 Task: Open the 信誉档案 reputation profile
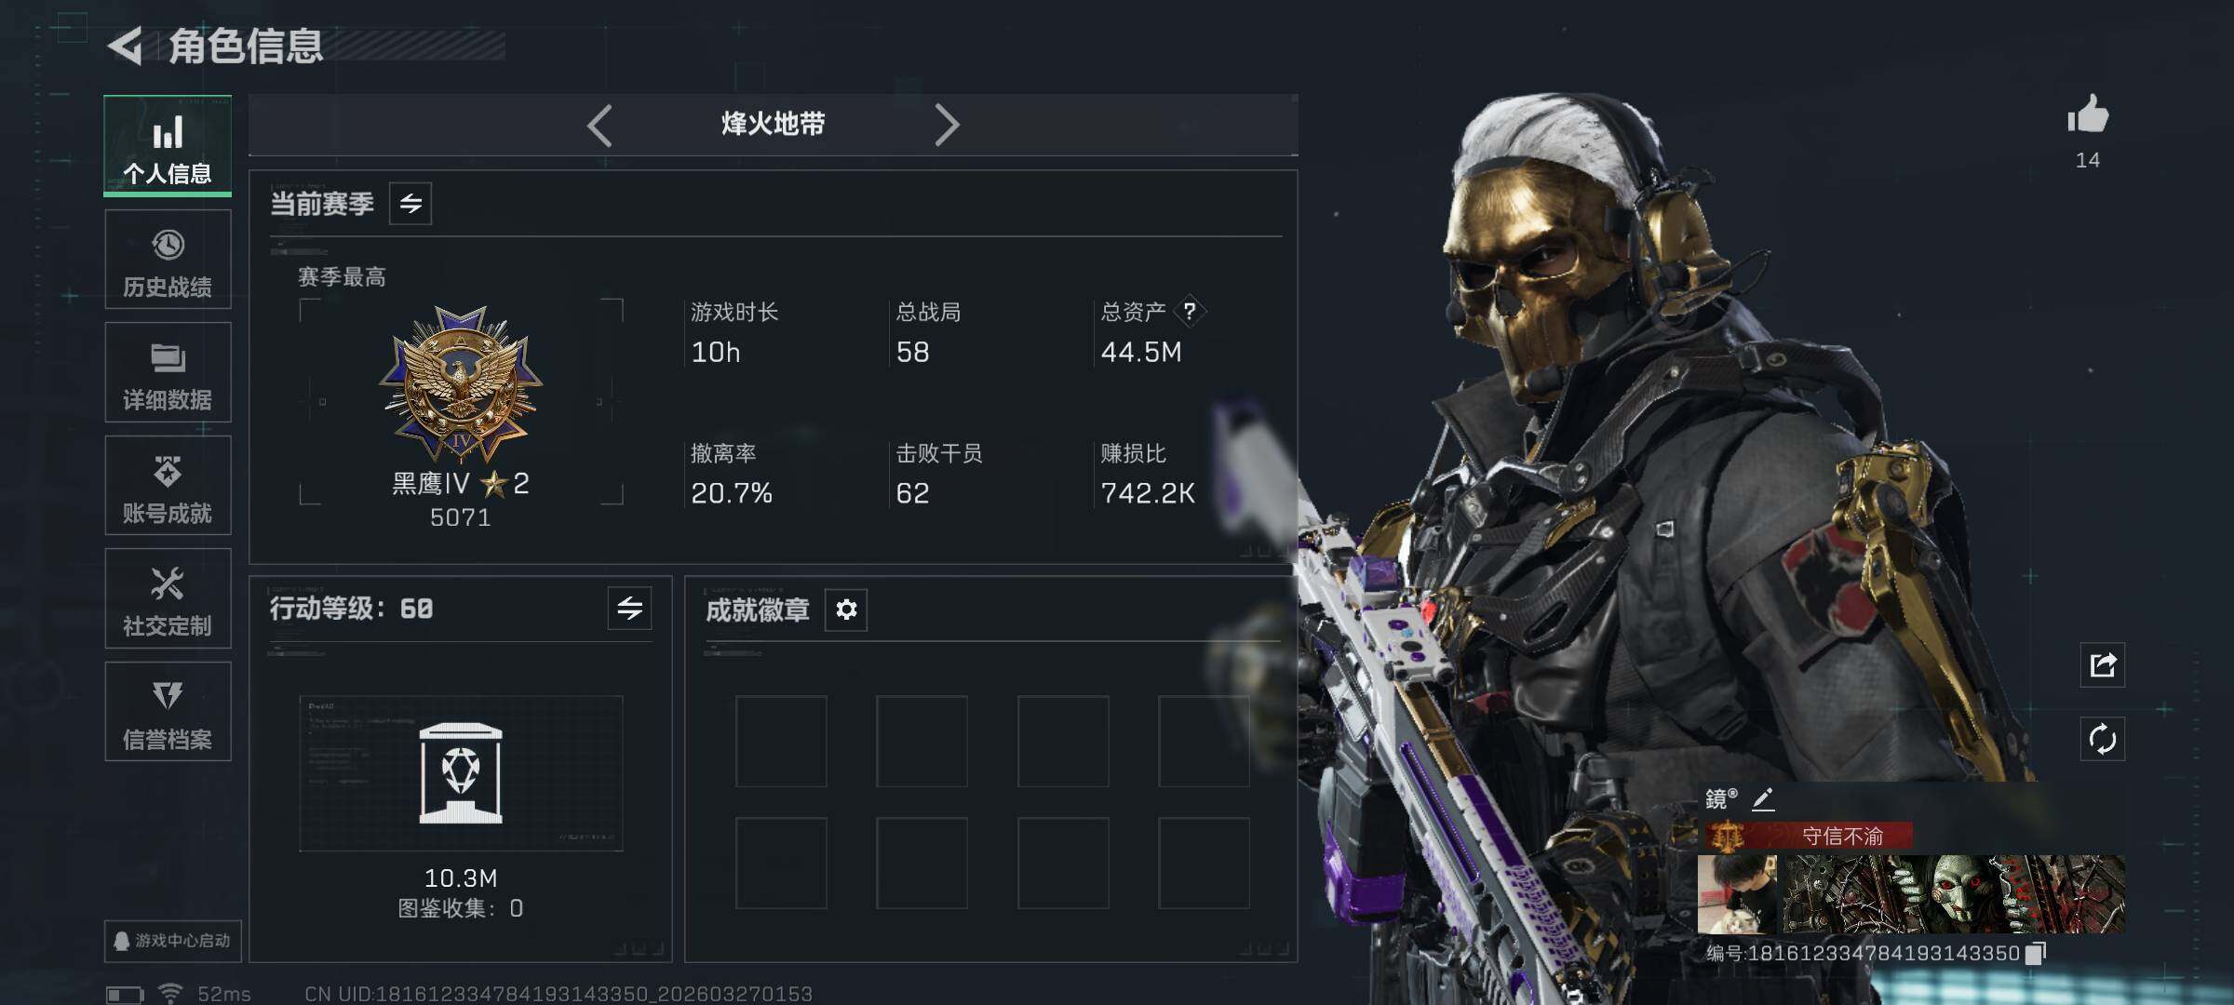click(x=168, y=712)
